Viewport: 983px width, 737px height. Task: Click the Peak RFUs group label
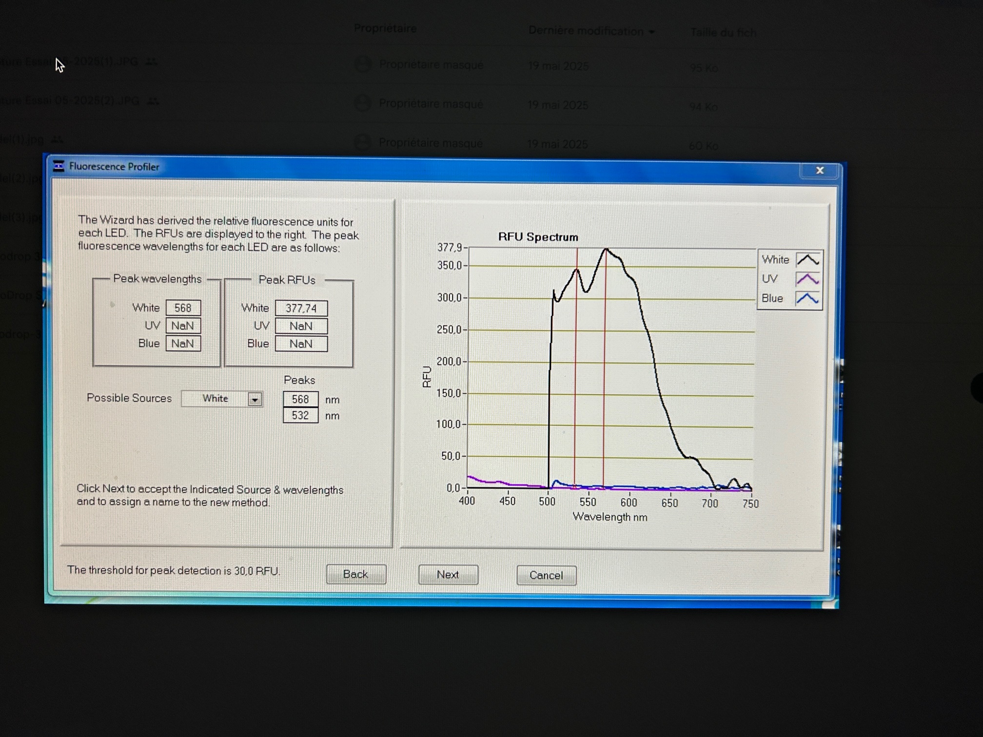287,280
